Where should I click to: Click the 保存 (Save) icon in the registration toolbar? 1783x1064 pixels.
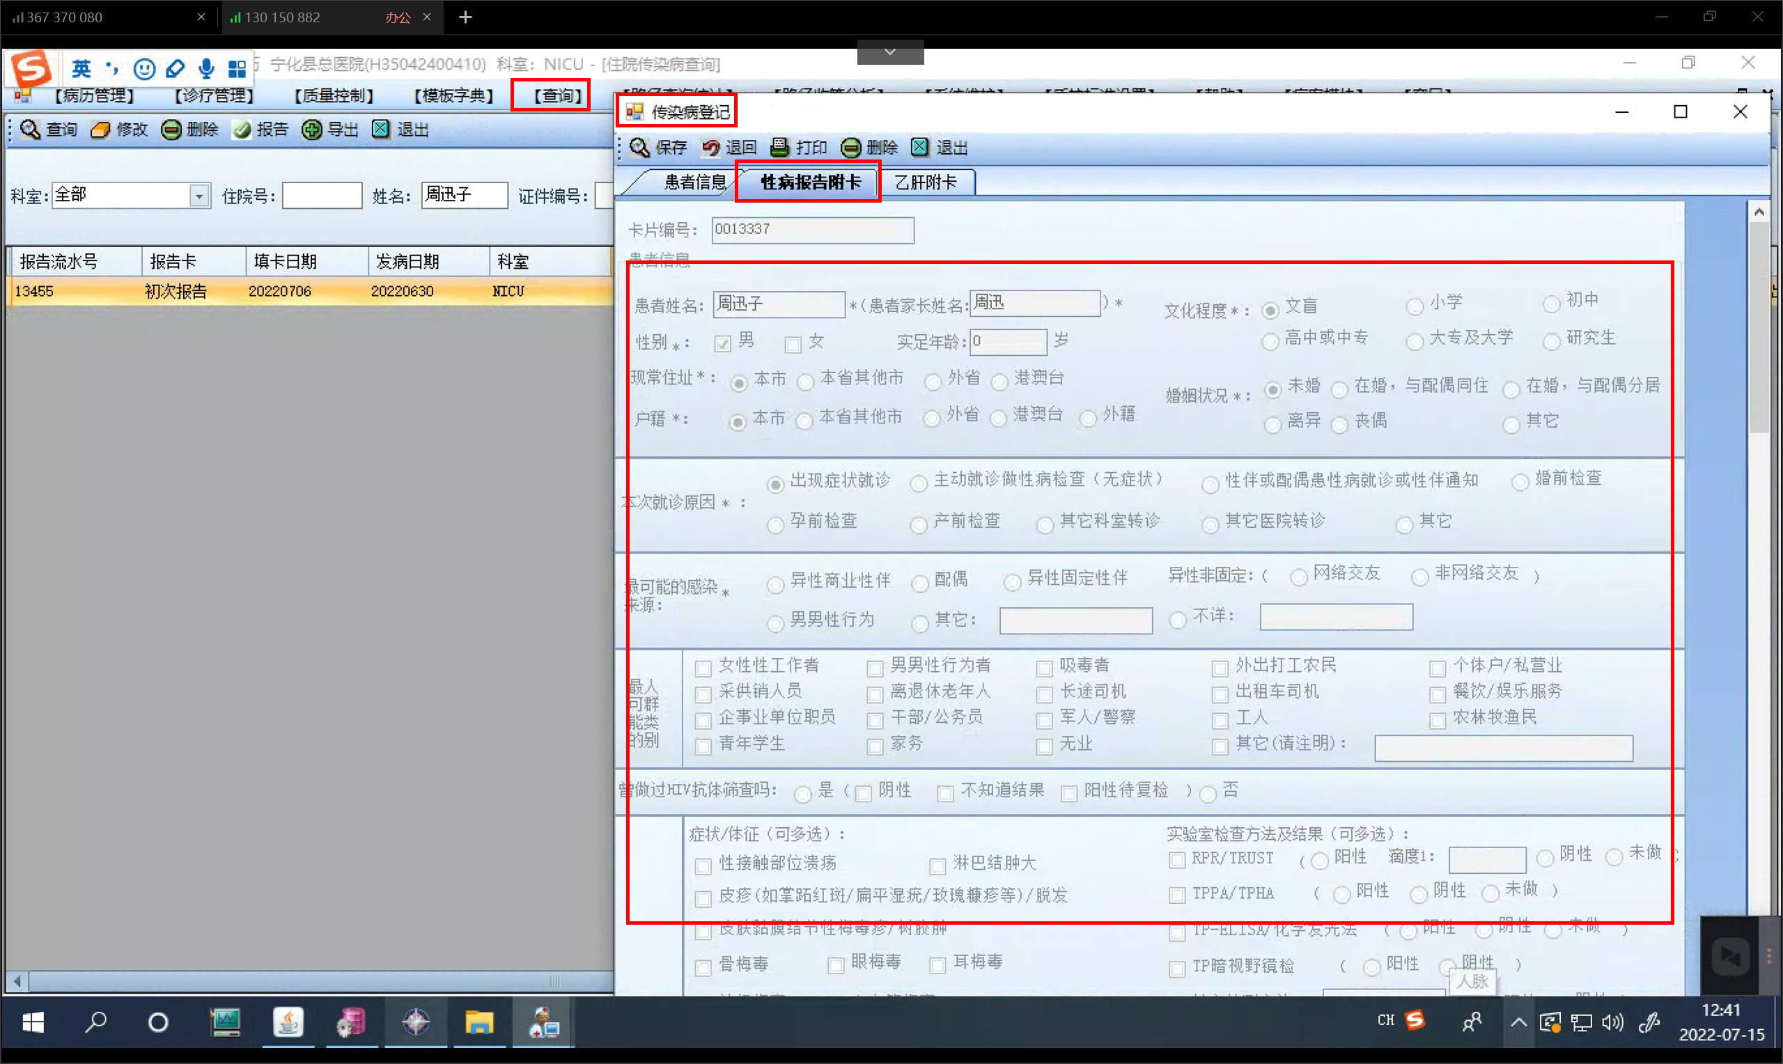tap(639, 148)
